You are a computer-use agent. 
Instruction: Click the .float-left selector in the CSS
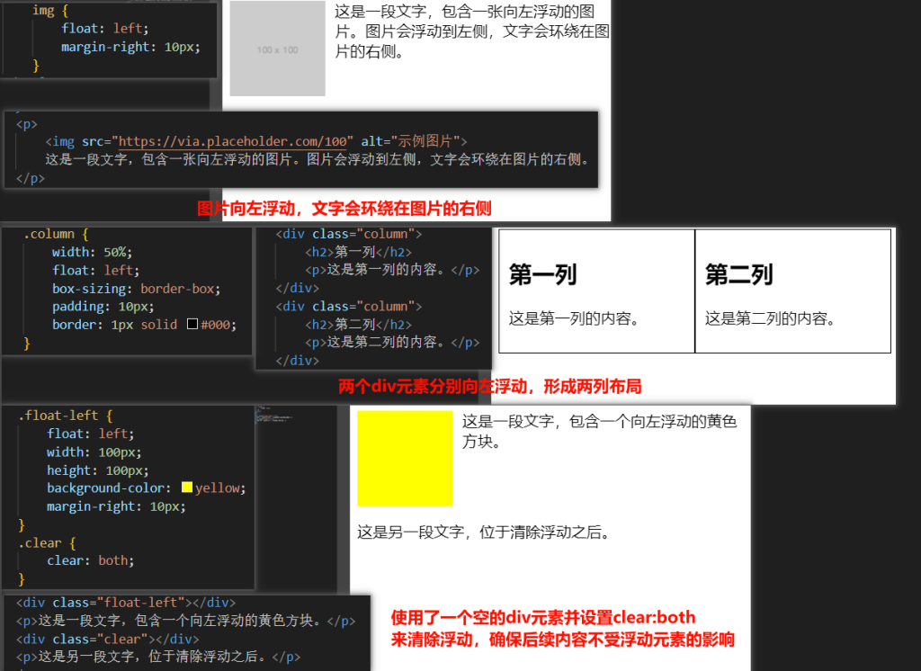click(60, 416)
